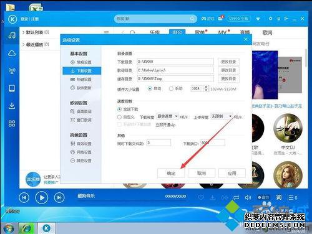Click the 同时下载文件数 input field
This screenshot has height=234, width=312.
(158, 143)
